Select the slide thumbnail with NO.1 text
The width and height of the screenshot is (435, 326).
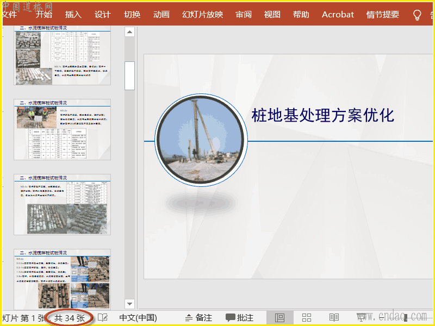click(x=63, y=55)
